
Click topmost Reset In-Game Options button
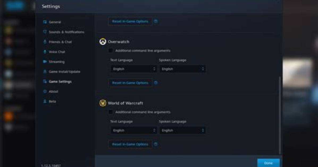pos(130,21)
